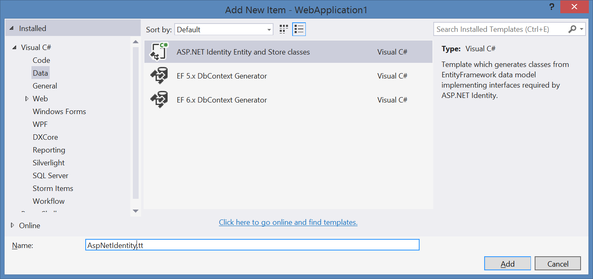Select the Visual C# category label
The height and width of the screenshot is (279, 593).
coord(36,47)
